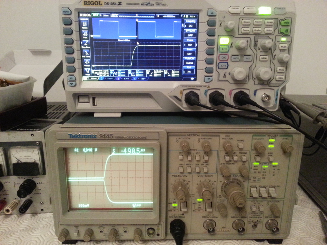
Task: Tap the Rigol REF button
Action: pyautogui.click(x=248, y=58)
